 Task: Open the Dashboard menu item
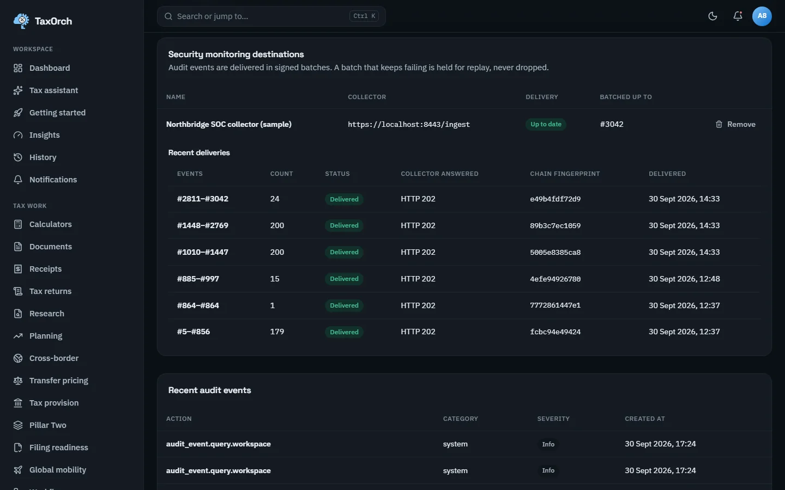pos(72,68)
